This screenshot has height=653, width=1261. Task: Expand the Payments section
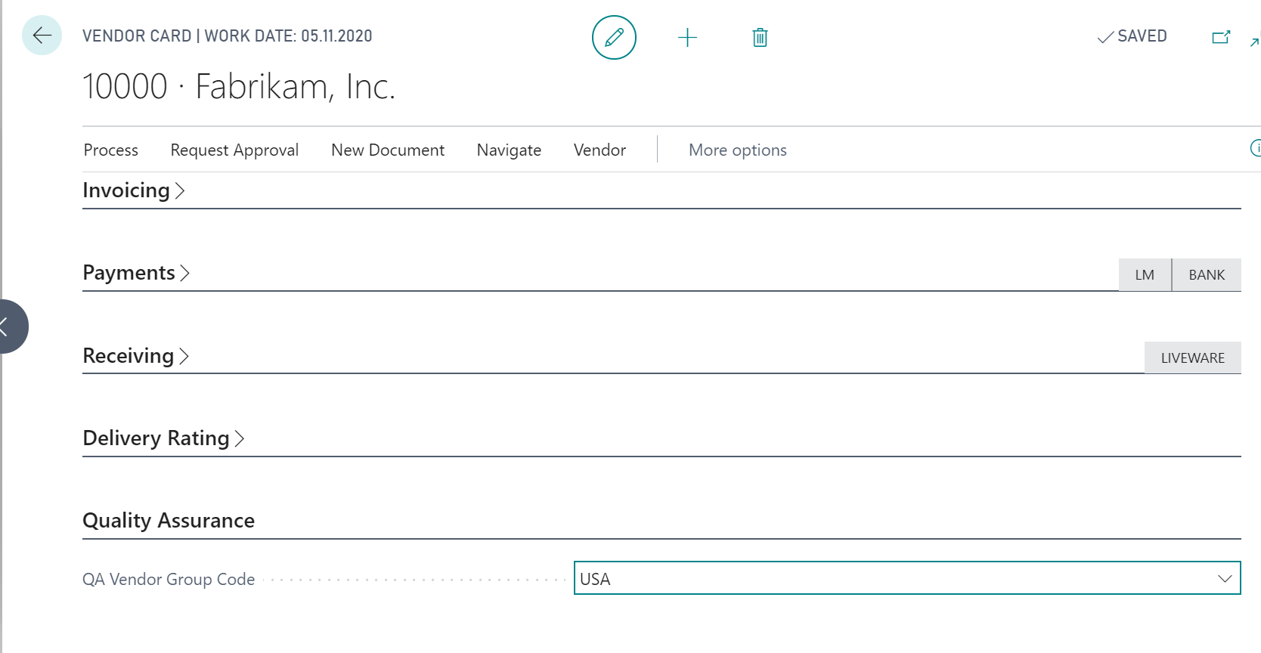(x=136, y=273)
